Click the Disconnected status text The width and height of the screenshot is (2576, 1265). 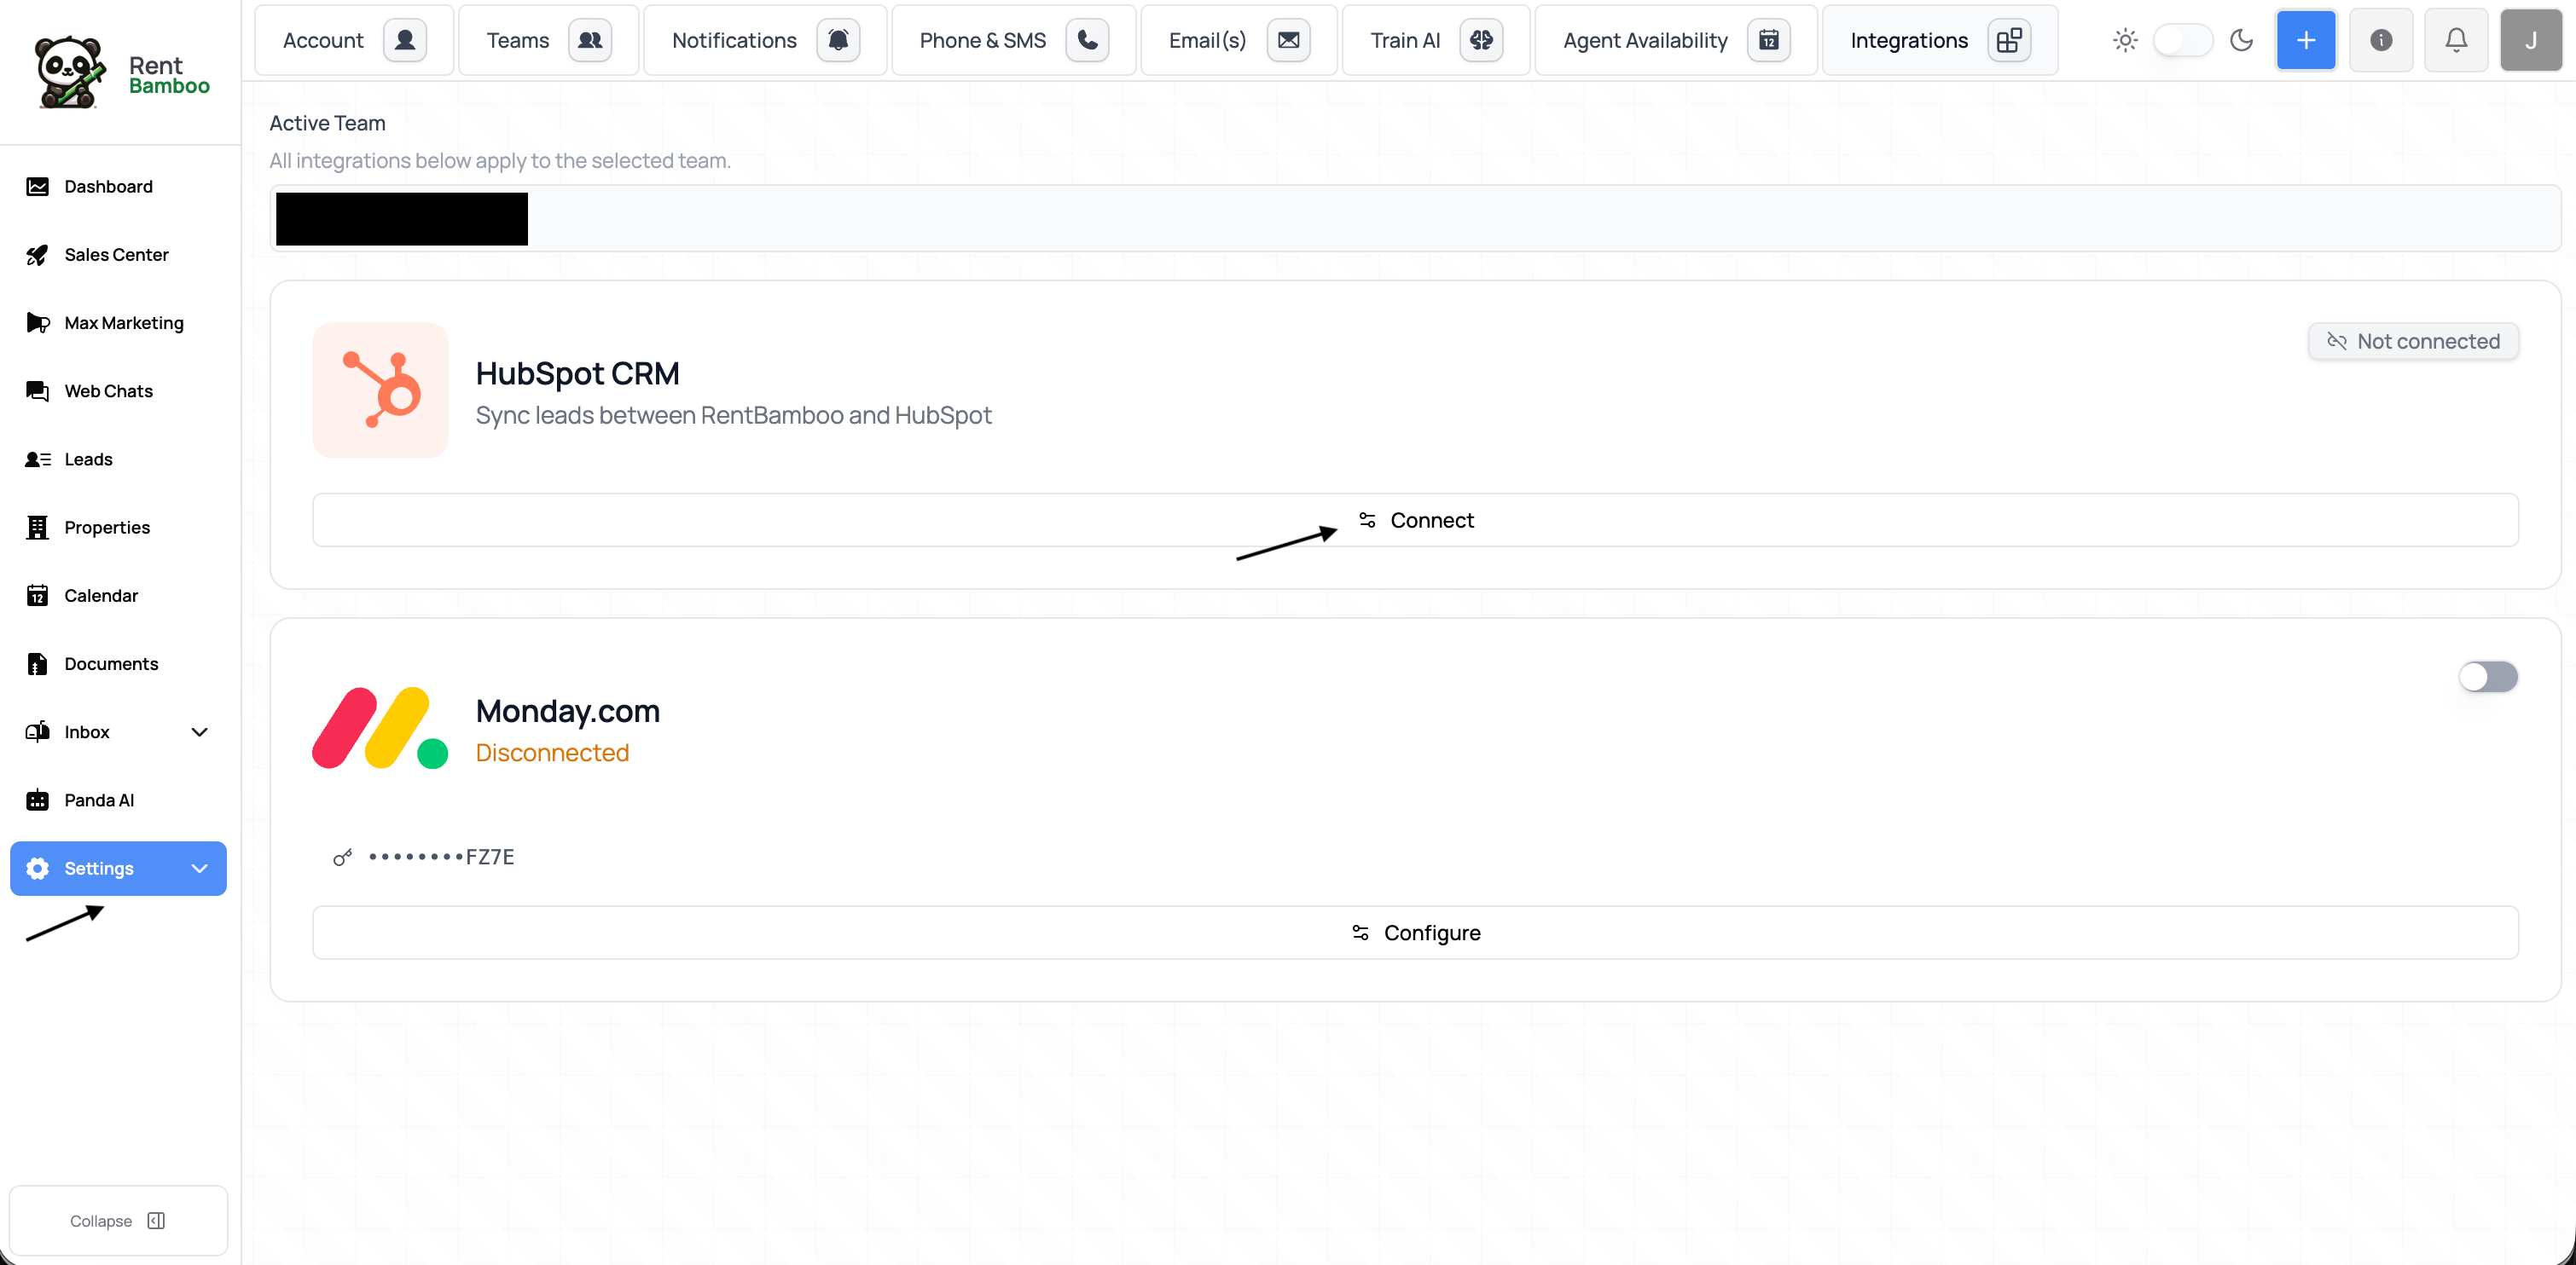coord(552,753)
